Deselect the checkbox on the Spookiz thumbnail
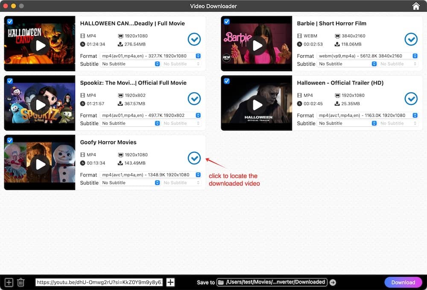The image size is (427, 290). pyautogui.click(x=9, y=81)
